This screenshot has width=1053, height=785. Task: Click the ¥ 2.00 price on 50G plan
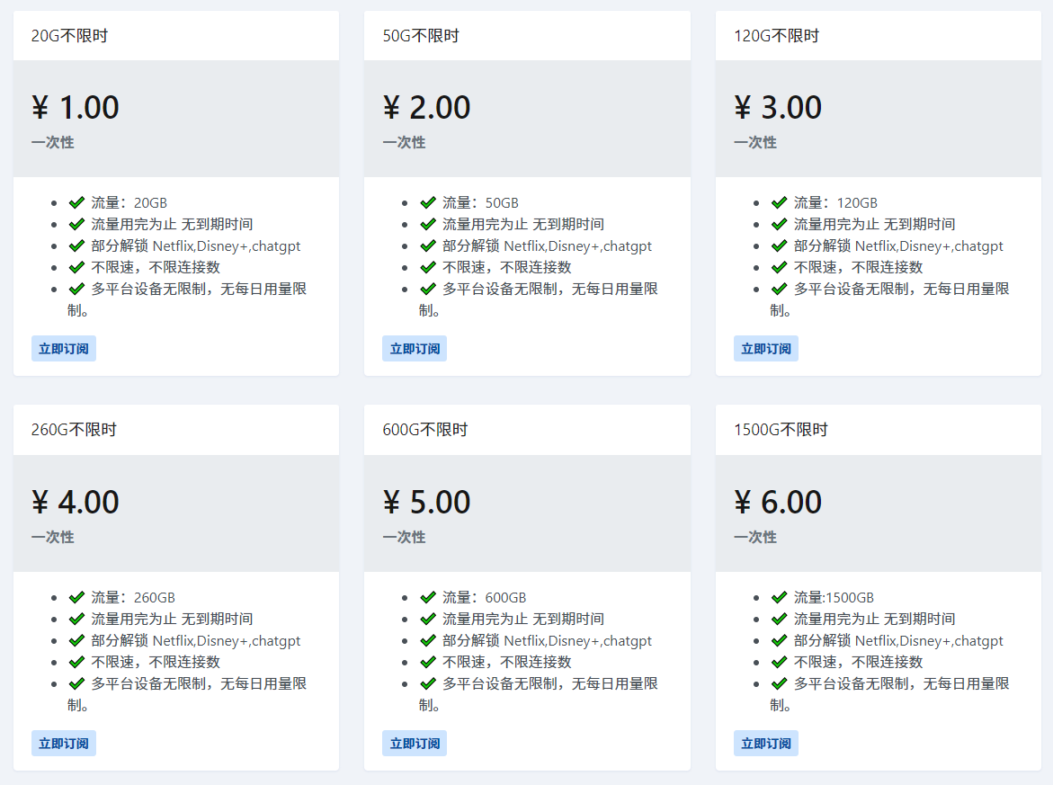point(426,108)
